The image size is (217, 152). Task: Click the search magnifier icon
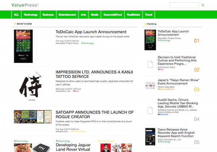[203, 5]
